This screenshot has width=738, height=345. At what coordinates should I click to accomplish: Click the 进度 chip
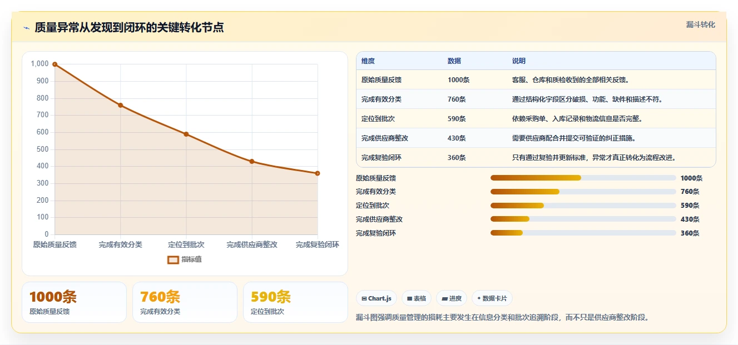[x=452, y=298]
